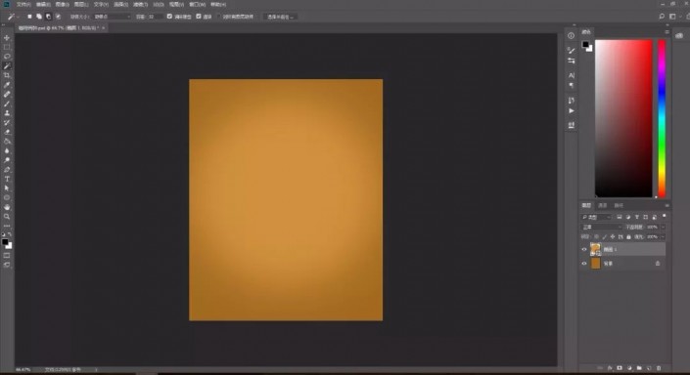The height and width of the screenshot is (375, 690).
Task: Open the Layer menu
Action: [81, 4]
